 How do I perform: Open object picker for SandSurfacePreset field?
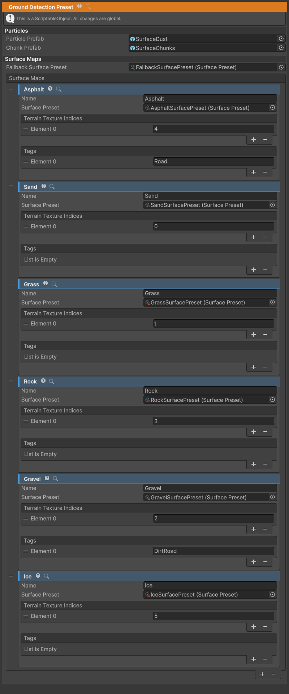click(273, 205)
